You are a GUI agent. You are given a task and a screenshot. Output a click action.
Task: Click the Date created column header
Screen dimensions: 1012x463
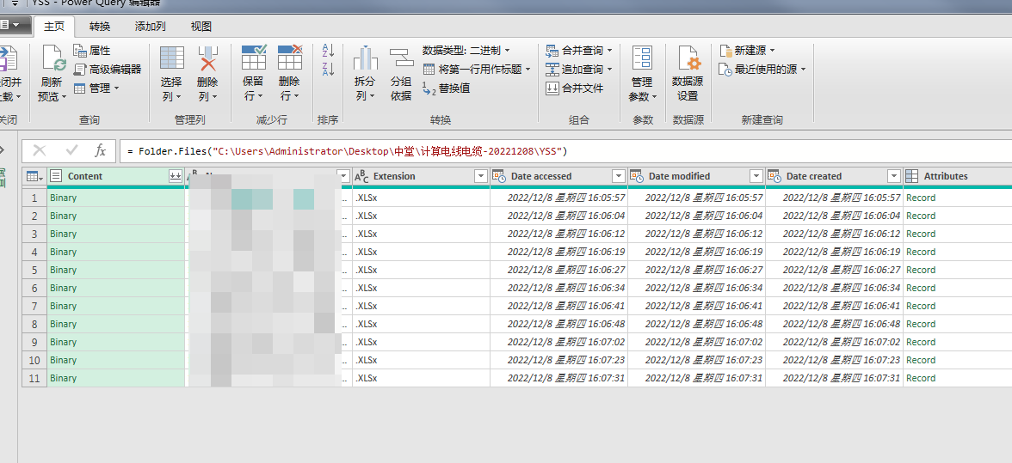click(x=834, y=176)
